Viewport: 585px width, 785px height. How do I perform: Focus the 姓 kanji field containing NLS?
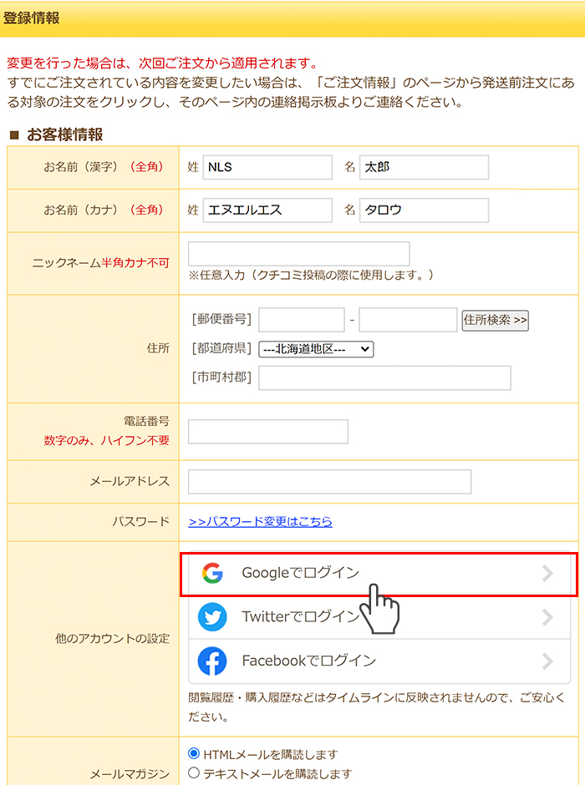point(267,167)
